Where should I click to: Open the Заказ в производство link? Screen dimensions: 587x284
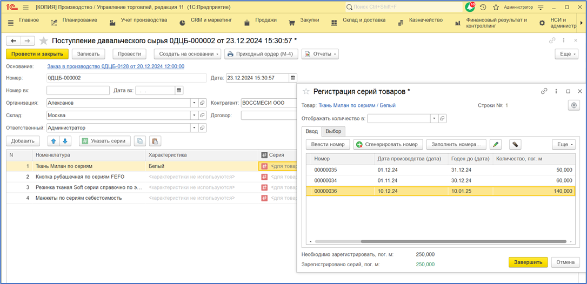pos(116,66)
